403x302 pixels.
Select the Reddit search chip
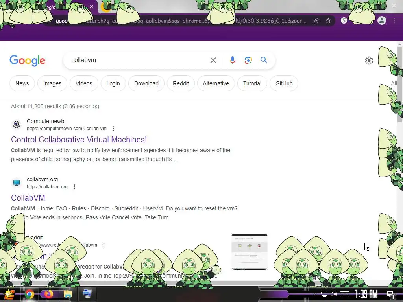pyautogui.click(x=181, y=83)
